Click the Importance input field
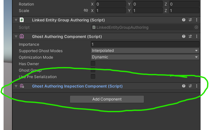The image size is (209, 130). (x=145, y=44)
